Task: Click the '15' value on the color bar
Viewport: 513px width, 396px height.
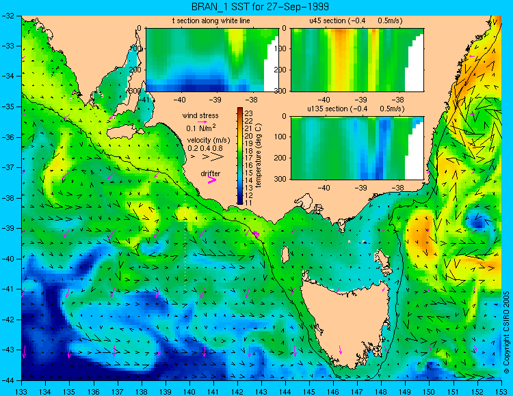Action: [x=249, y=173]
